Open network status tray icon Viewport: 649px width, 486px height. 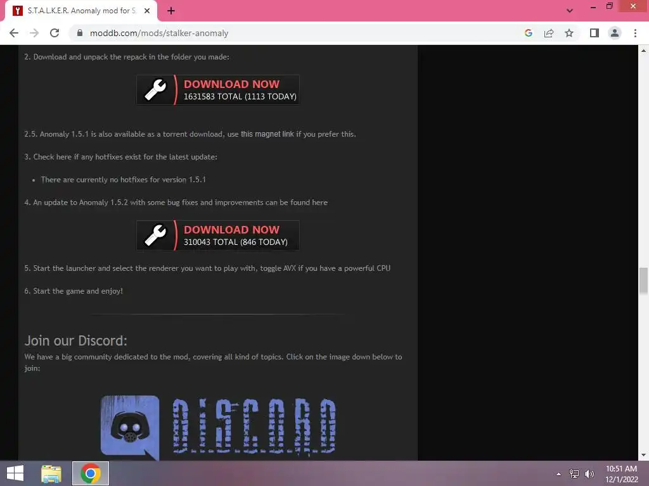574,474
